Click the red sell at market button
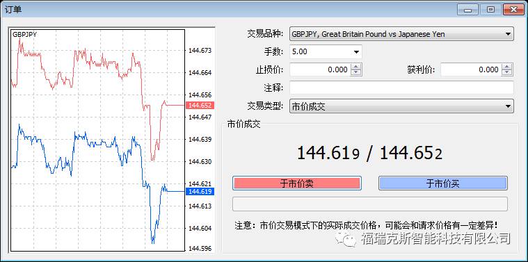Viewport: 528px width, 262px height. point(296,183)
